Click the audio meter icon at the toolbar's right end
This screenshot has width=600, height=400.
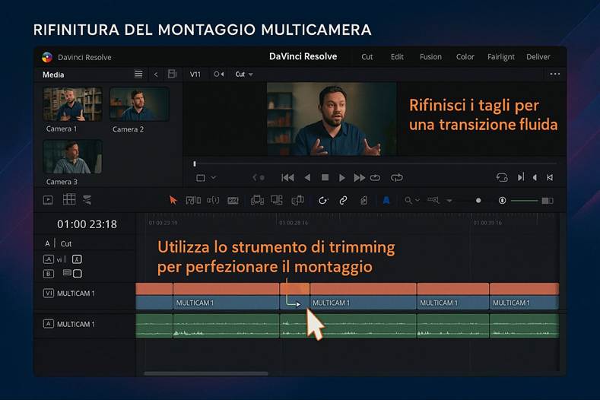(x=548, y=201)
